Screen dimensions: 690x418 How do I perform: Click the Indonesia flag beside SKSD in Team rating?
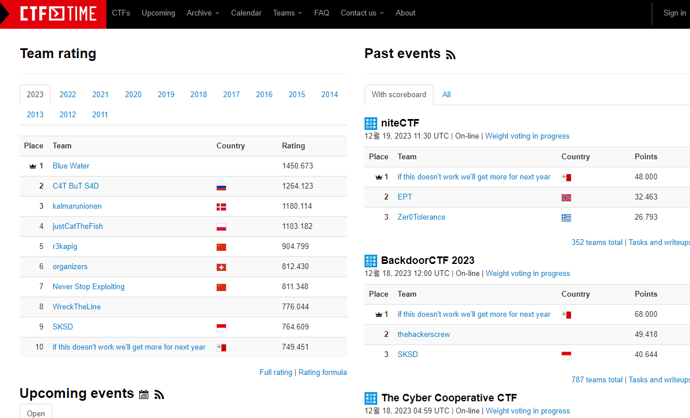tap(221, 328)
